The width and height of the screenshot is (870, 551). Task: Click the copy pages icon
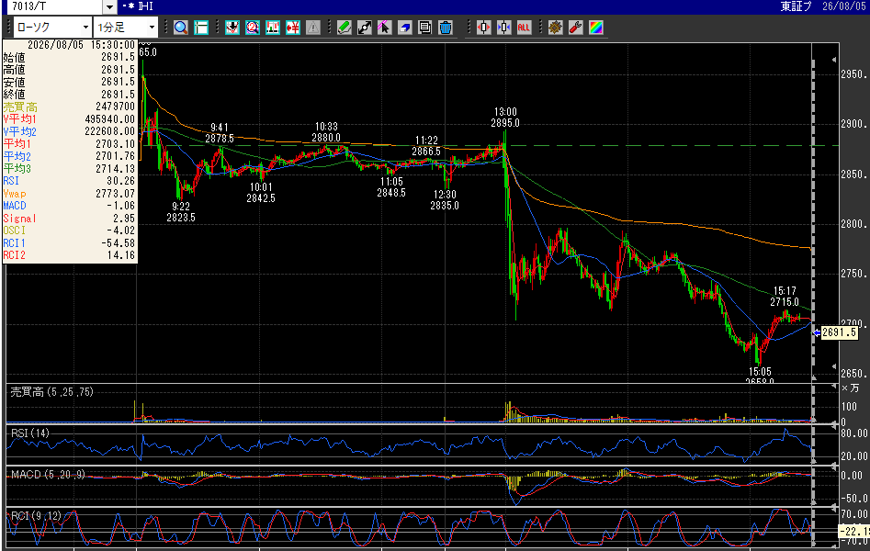point(425,28)
